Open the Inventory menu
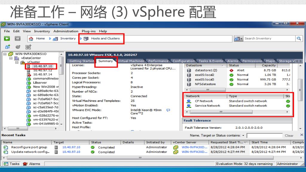 42,31
